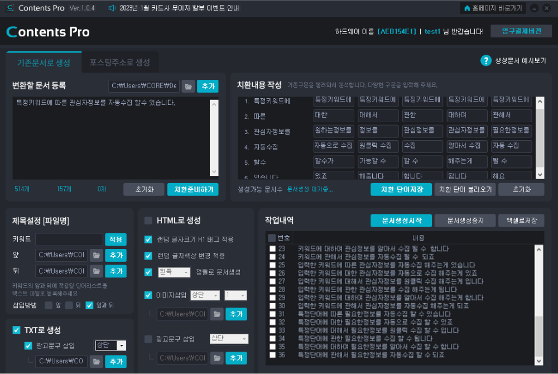Click the 해주는게 replacement field
The width and height of the screenshot is (558, 374).
point(467,161)
